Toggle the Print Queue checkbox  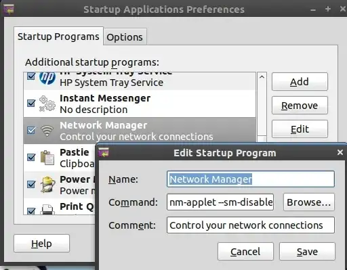(x=31, y=211)
